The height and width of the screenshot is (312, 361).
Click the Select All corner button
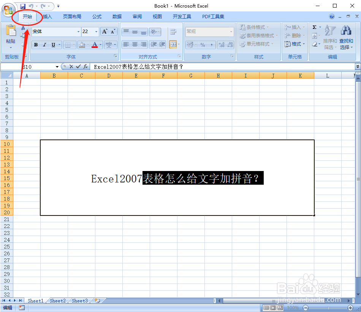[7, 75]
